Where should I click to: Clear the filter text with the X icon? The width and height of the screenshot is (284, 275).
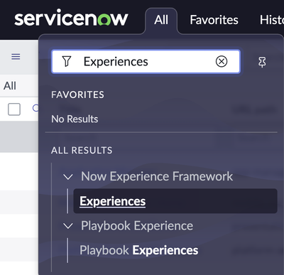pyautogui.click(x=222, y=62)
